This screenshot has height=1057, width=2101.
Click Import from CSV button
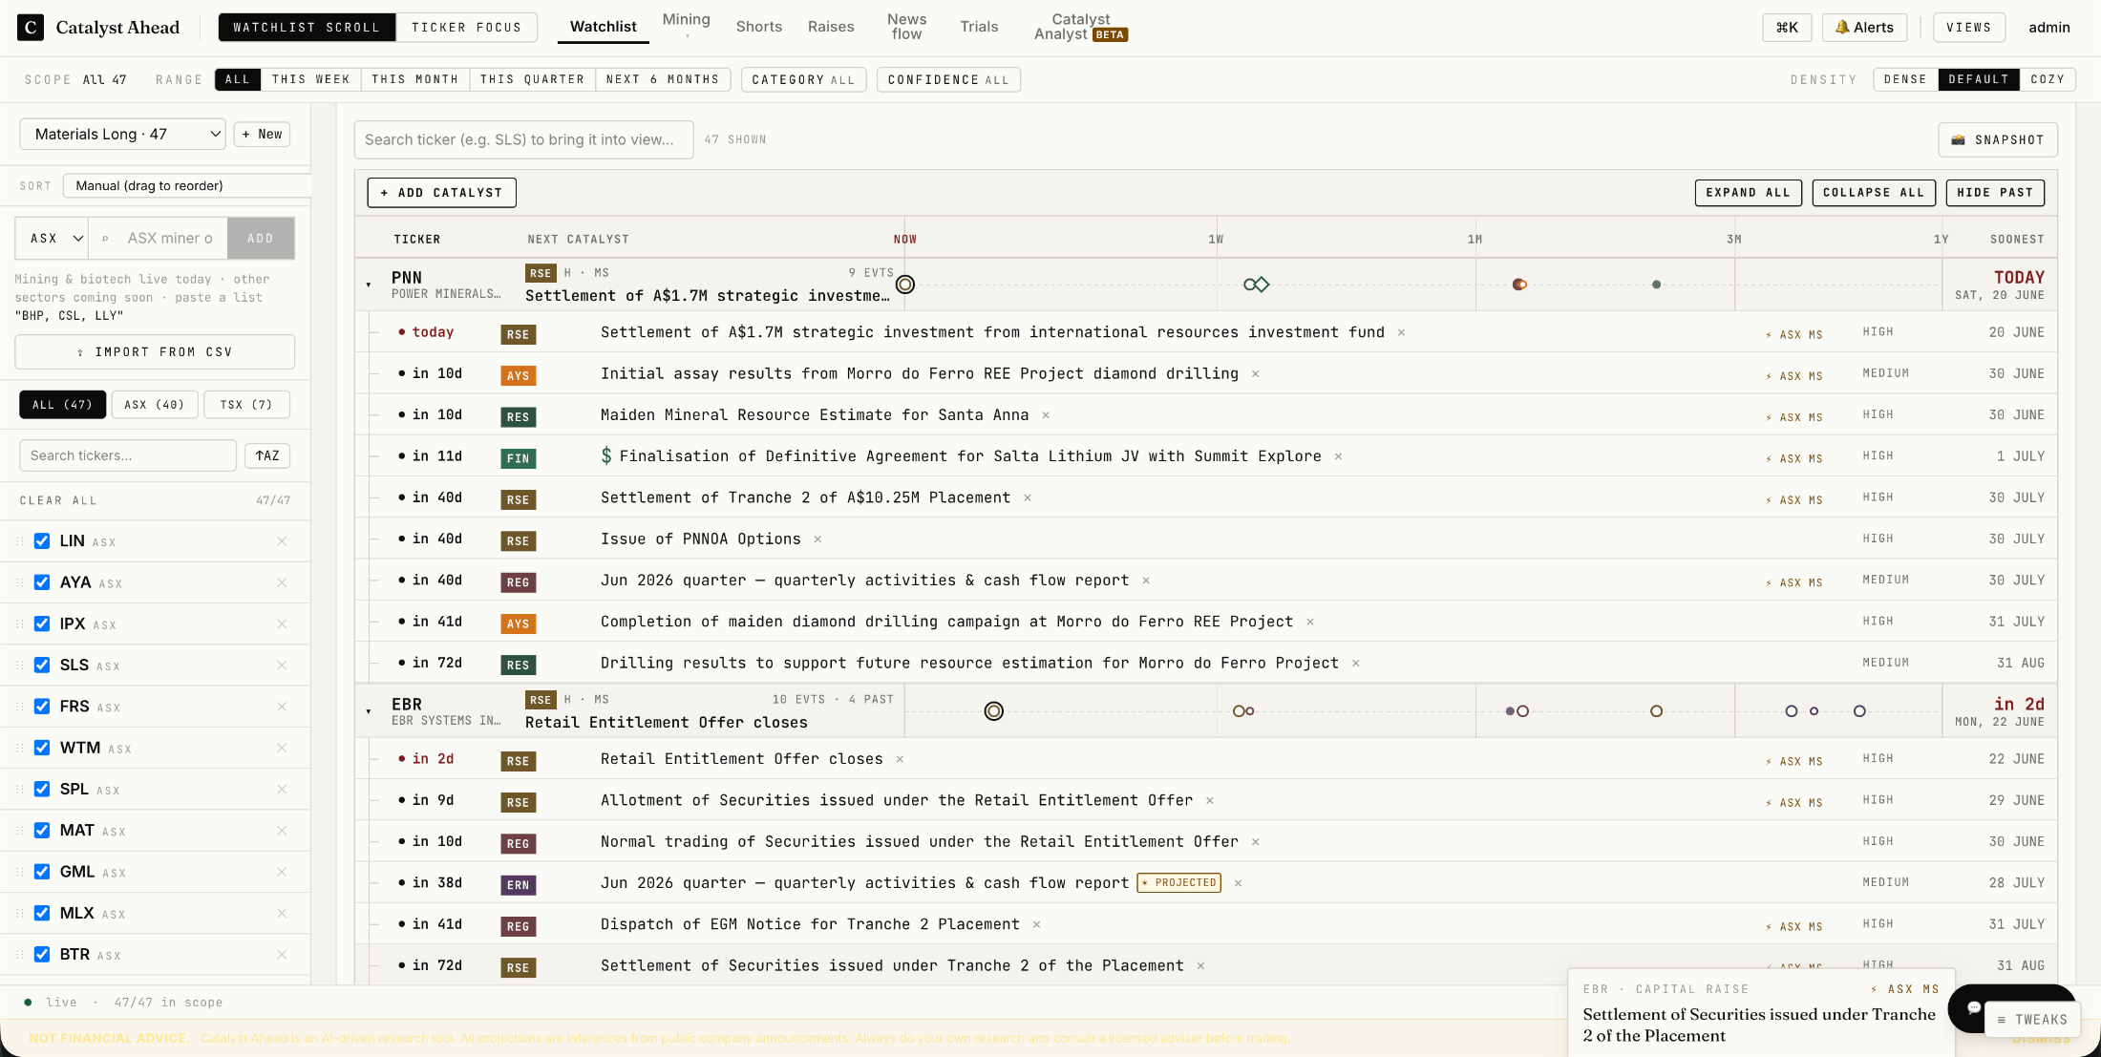[155, 352]
